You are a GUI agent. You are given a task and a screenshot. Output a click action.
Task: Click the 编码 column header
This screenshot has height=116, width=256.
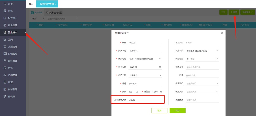pyautogui.click(x=41, y=25)
